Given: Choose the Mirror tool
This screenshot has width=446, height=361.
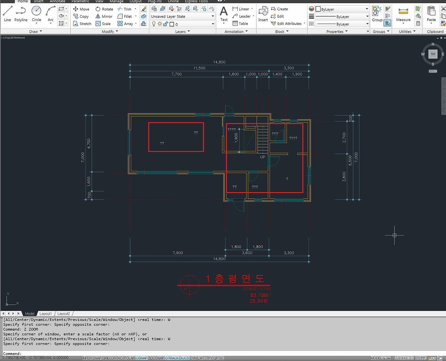Looking at the screenshot, I should [x=104, y=16].
